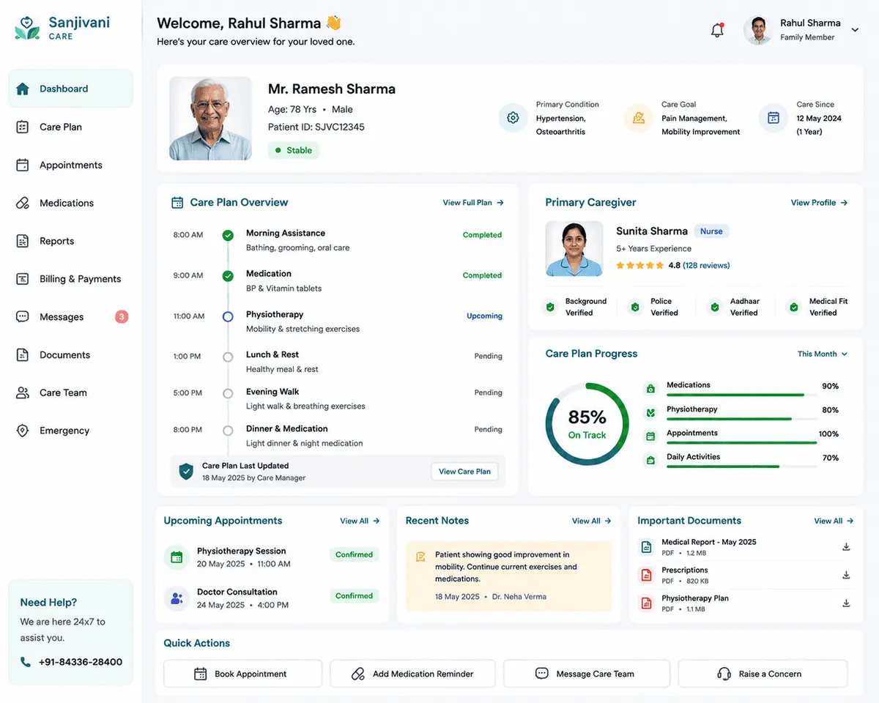Open the caregiver View Profile link

click(819, 203)
